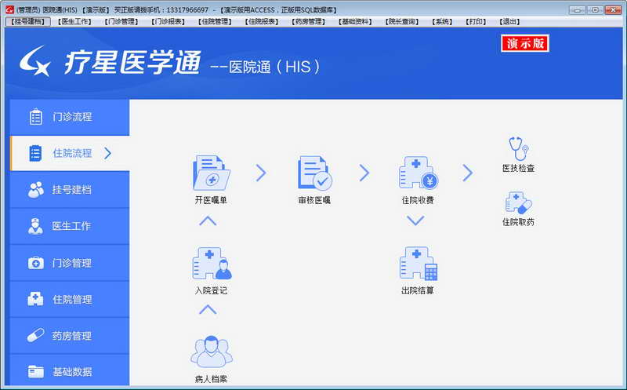Viewport: 627px width, 390px height.
Task: Click up arrow below 入院登记
Action: point(208,309)
